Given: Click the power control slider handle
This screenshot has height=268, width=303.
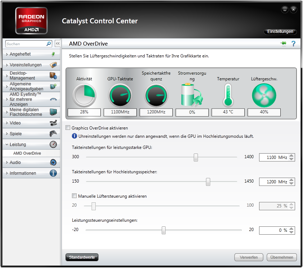Looking at the screenshot, I should [x=163, y=230].
